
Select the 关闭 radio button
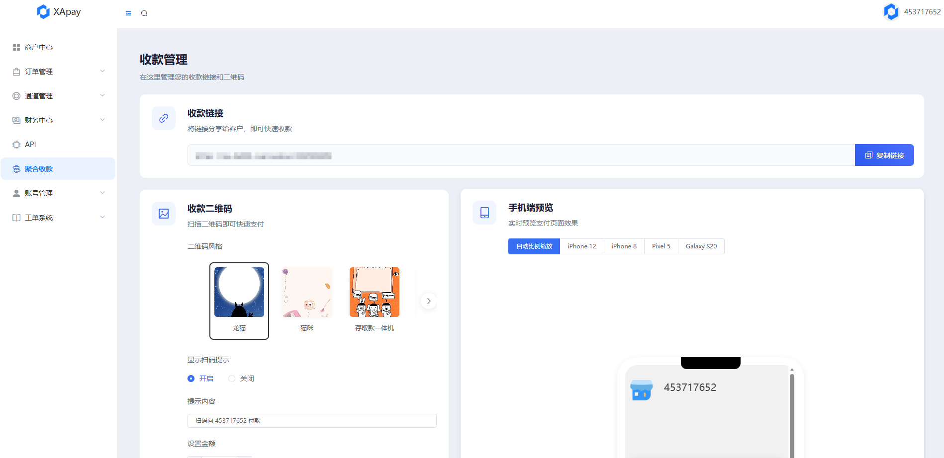pos(232,379)
